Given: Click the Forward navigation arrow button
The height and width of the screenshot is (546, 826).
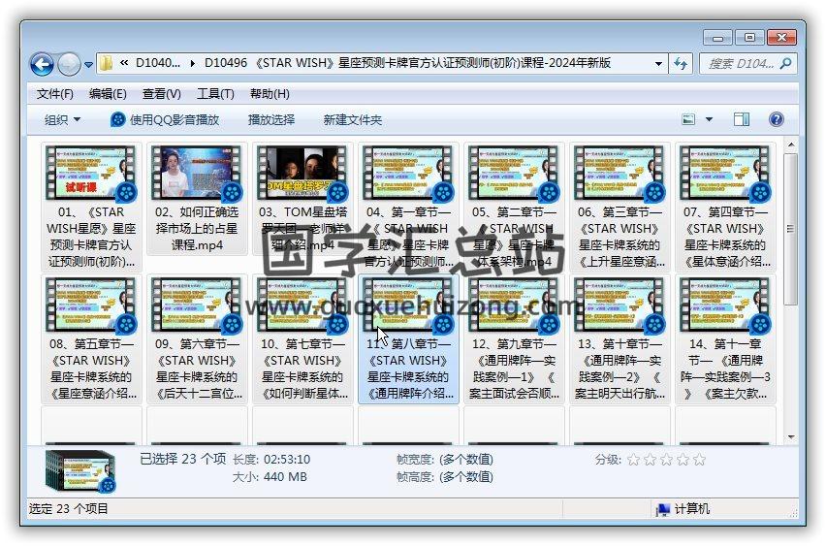Looking at the screenshot, I should coord(69,64).
